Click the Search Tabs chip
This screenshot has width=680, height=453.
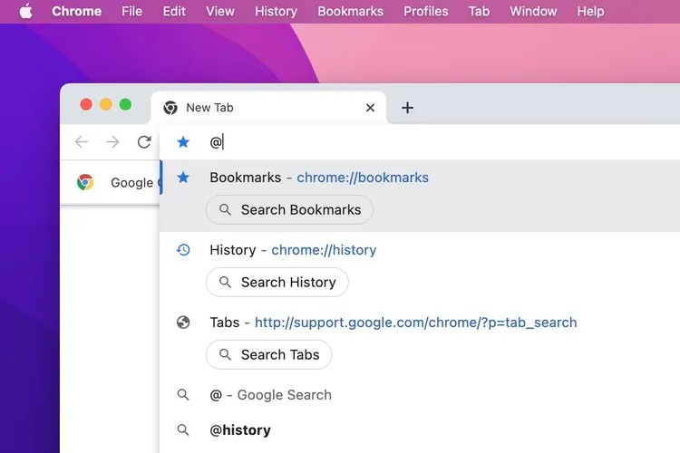pyautogui.click(x=269, y=354)
